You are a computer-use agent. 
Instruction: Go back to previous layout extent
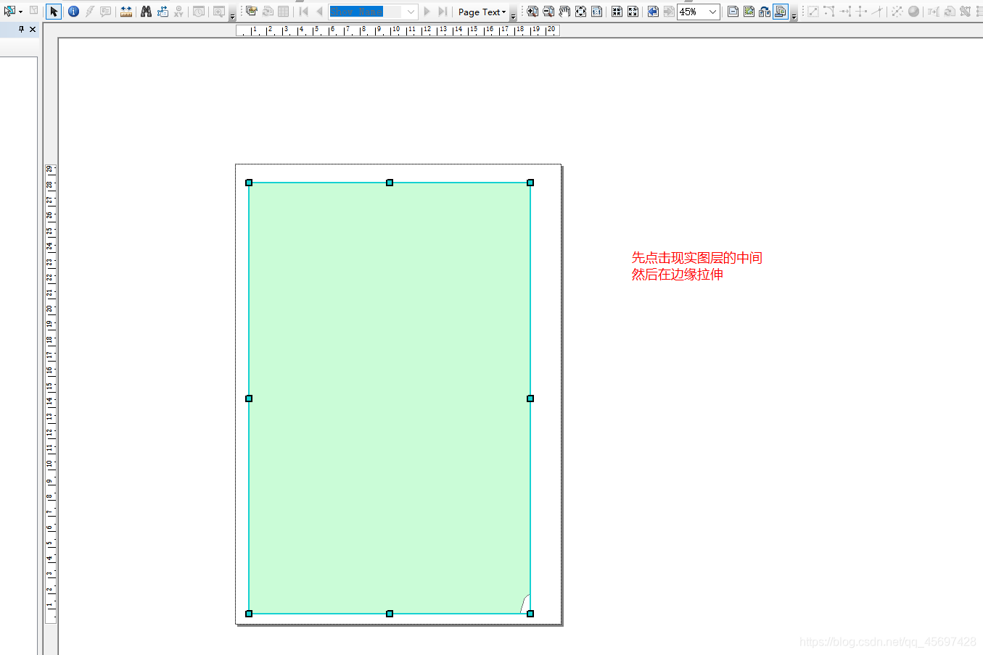click(653, 12)
